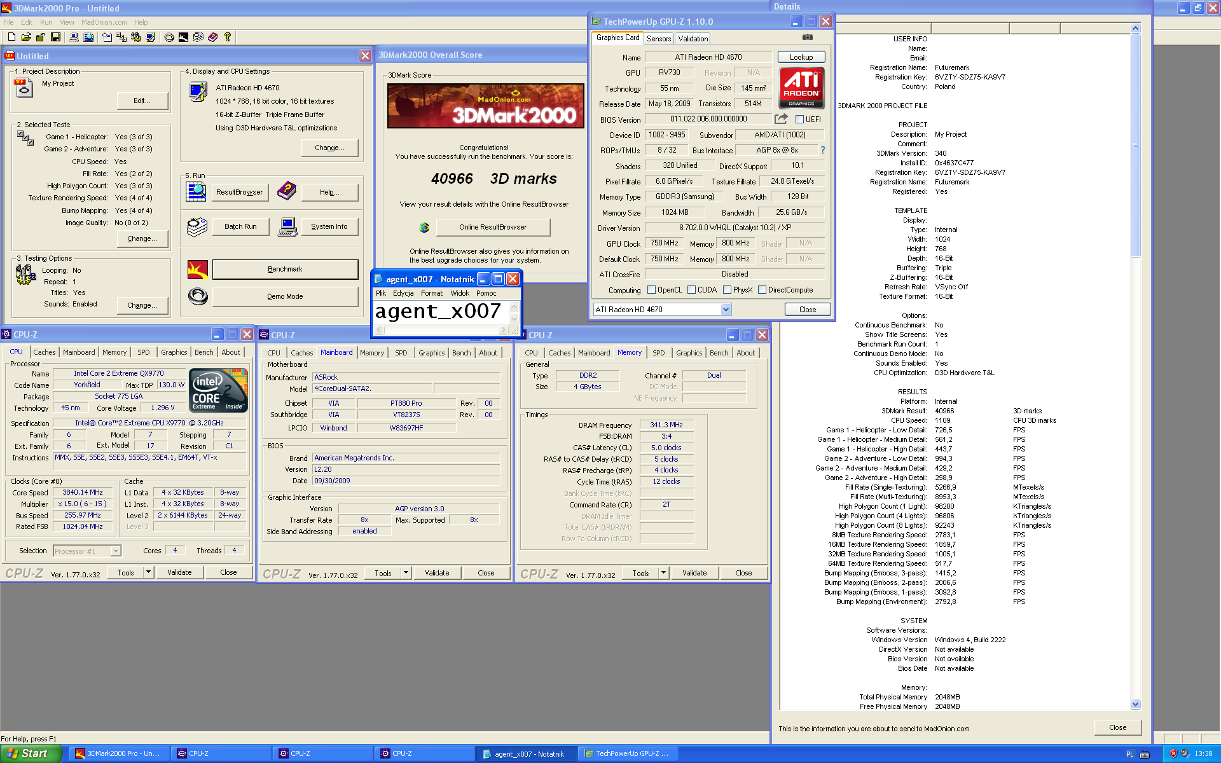Click ATI Radeon logo in GPU-Z
The width and height of the screenshot is (1221, 763).
coord(801,88)
